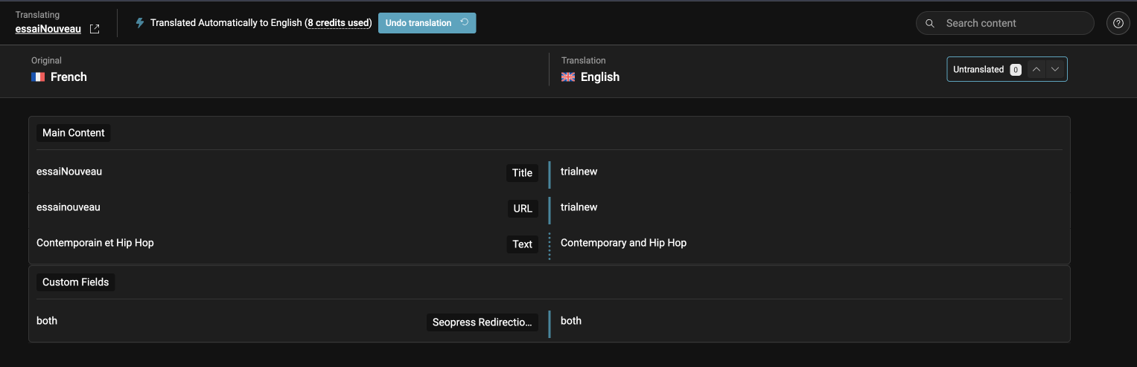Edit the Seopress Redirection translation both

pyautogui.click(x=809, y=321)
